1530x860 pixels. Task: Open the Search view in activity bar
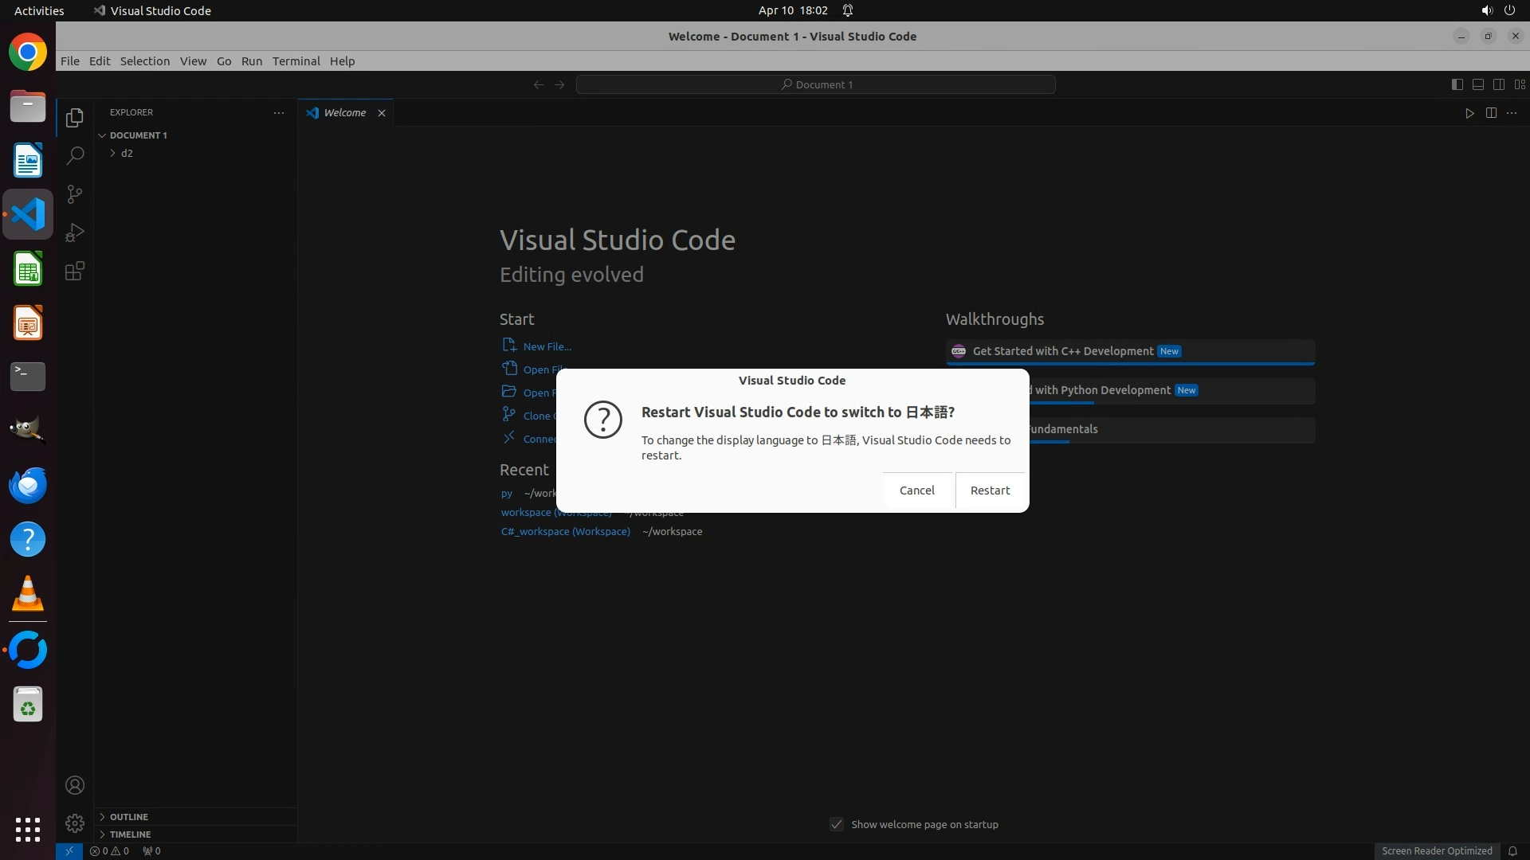click(75, 155)
